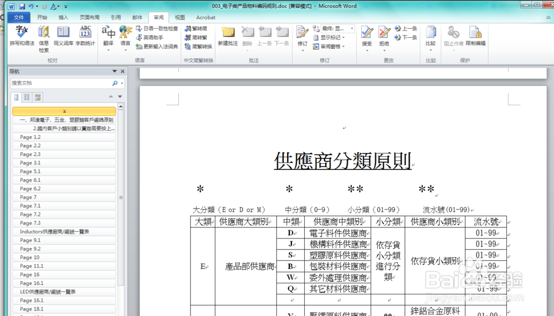The image size is (554, 316).
Task: Go to heading Page 1.2
Action: [x=64, y=137]
